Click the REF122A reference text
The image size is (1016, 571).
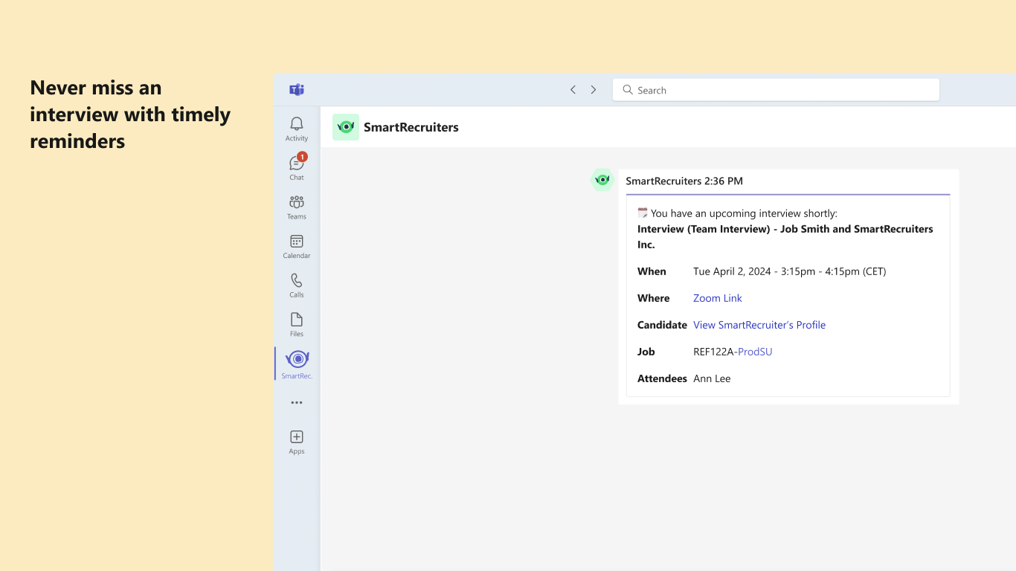pos(713,352)
